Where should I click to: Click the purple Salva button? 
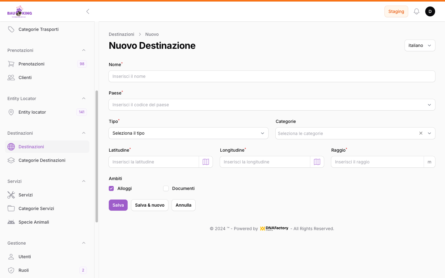tap(118, 205)
